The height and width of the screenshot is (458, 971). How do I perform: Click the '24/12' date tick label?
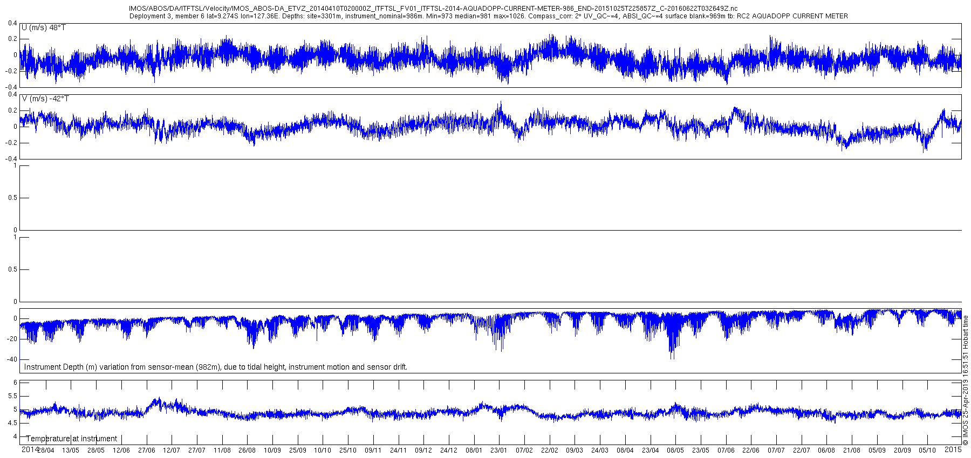[449, 450]
